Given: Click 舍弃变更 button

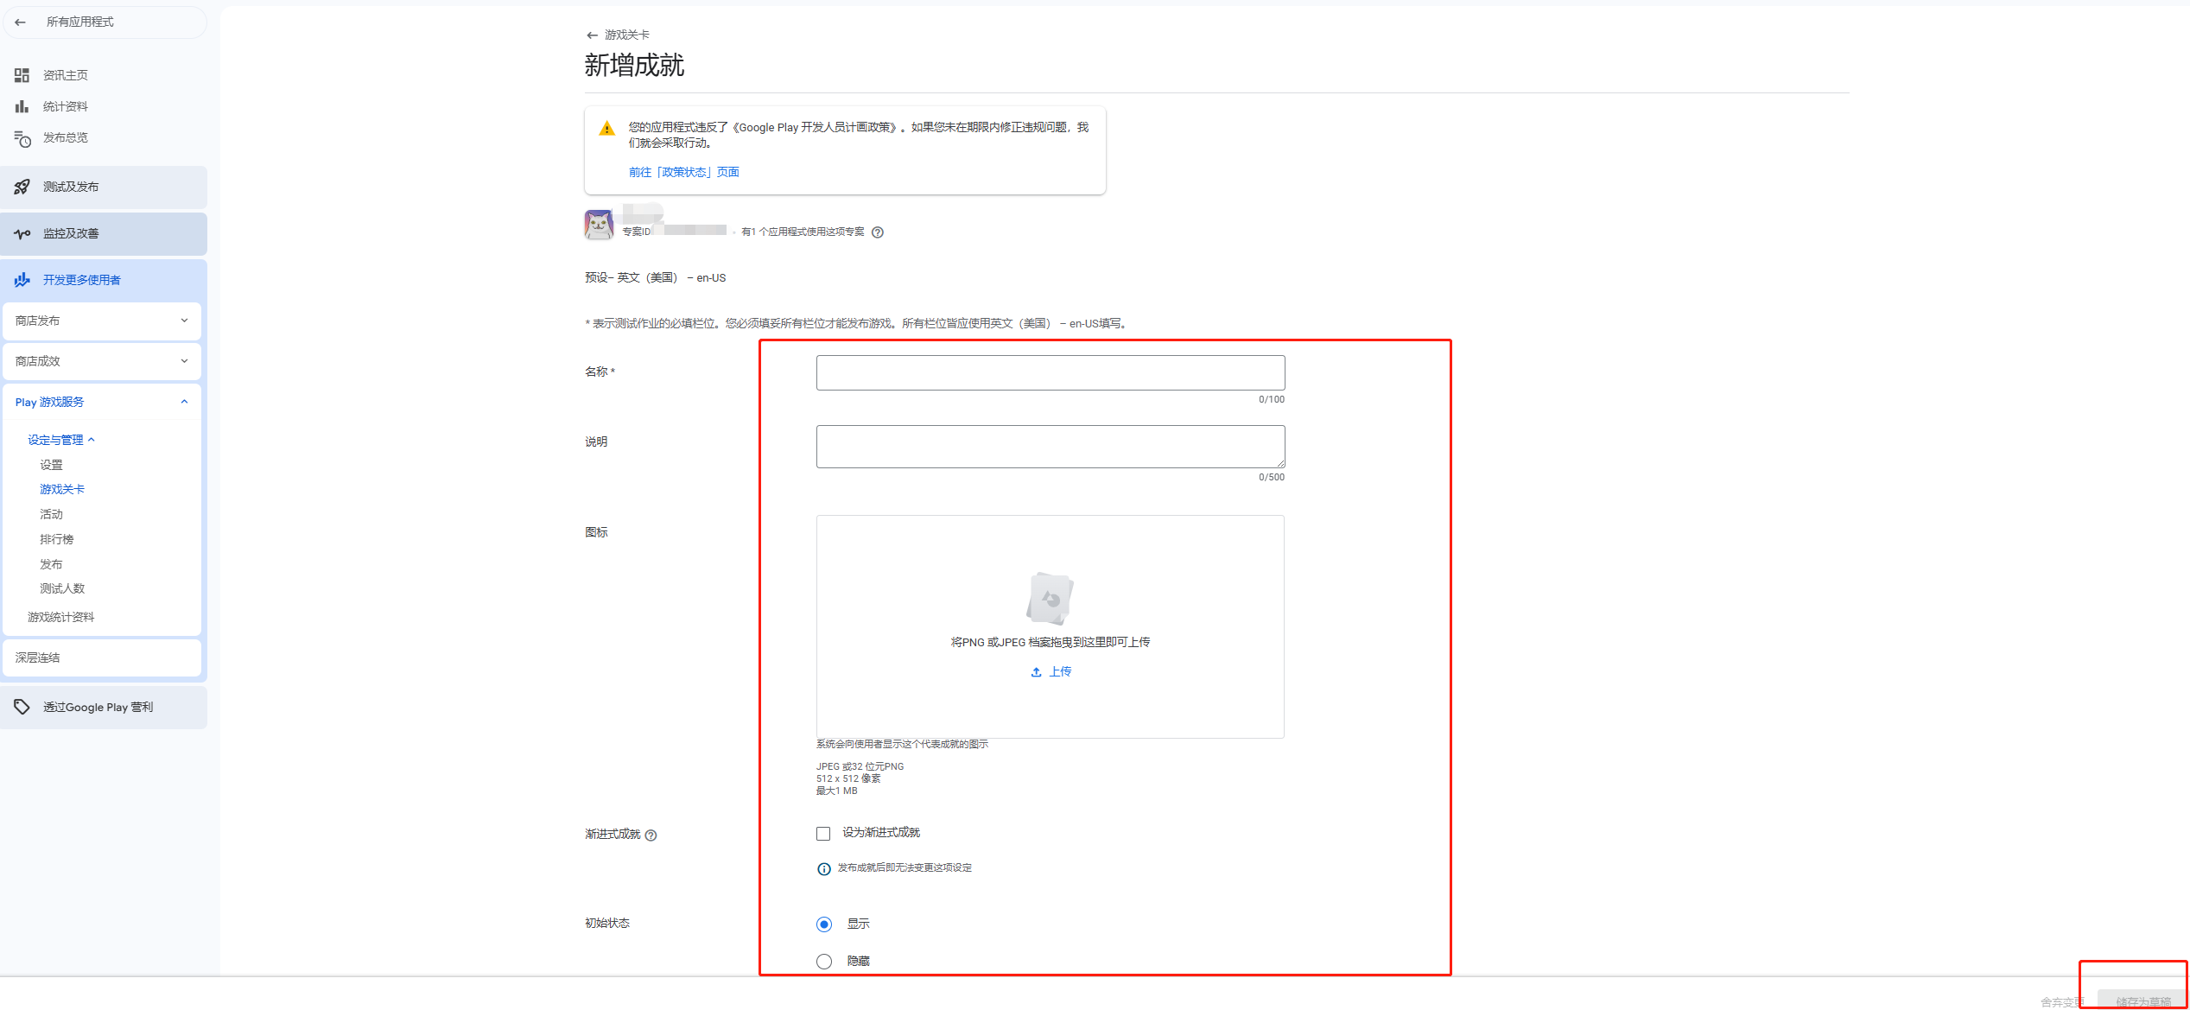Looking at the screenshot, I should click(x=2063, y=1002).
